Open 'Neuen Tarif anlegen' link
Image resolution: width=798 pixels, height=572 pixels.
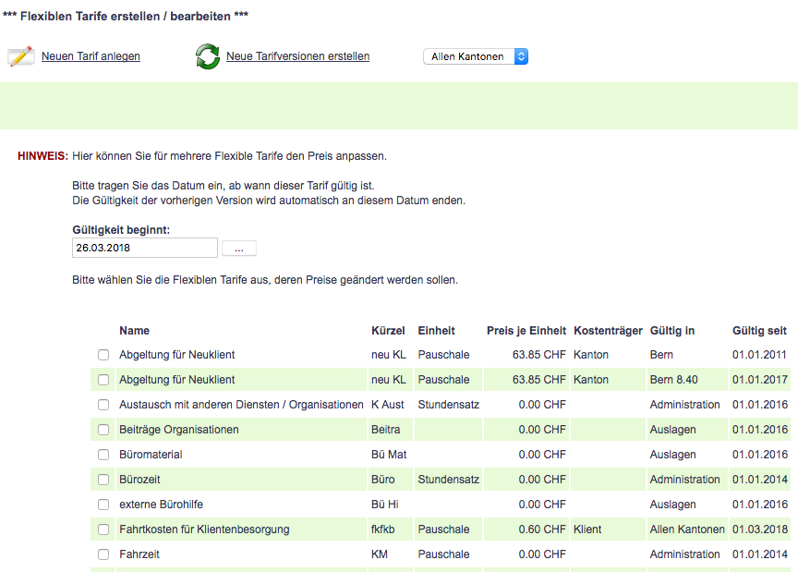[91, 56]
